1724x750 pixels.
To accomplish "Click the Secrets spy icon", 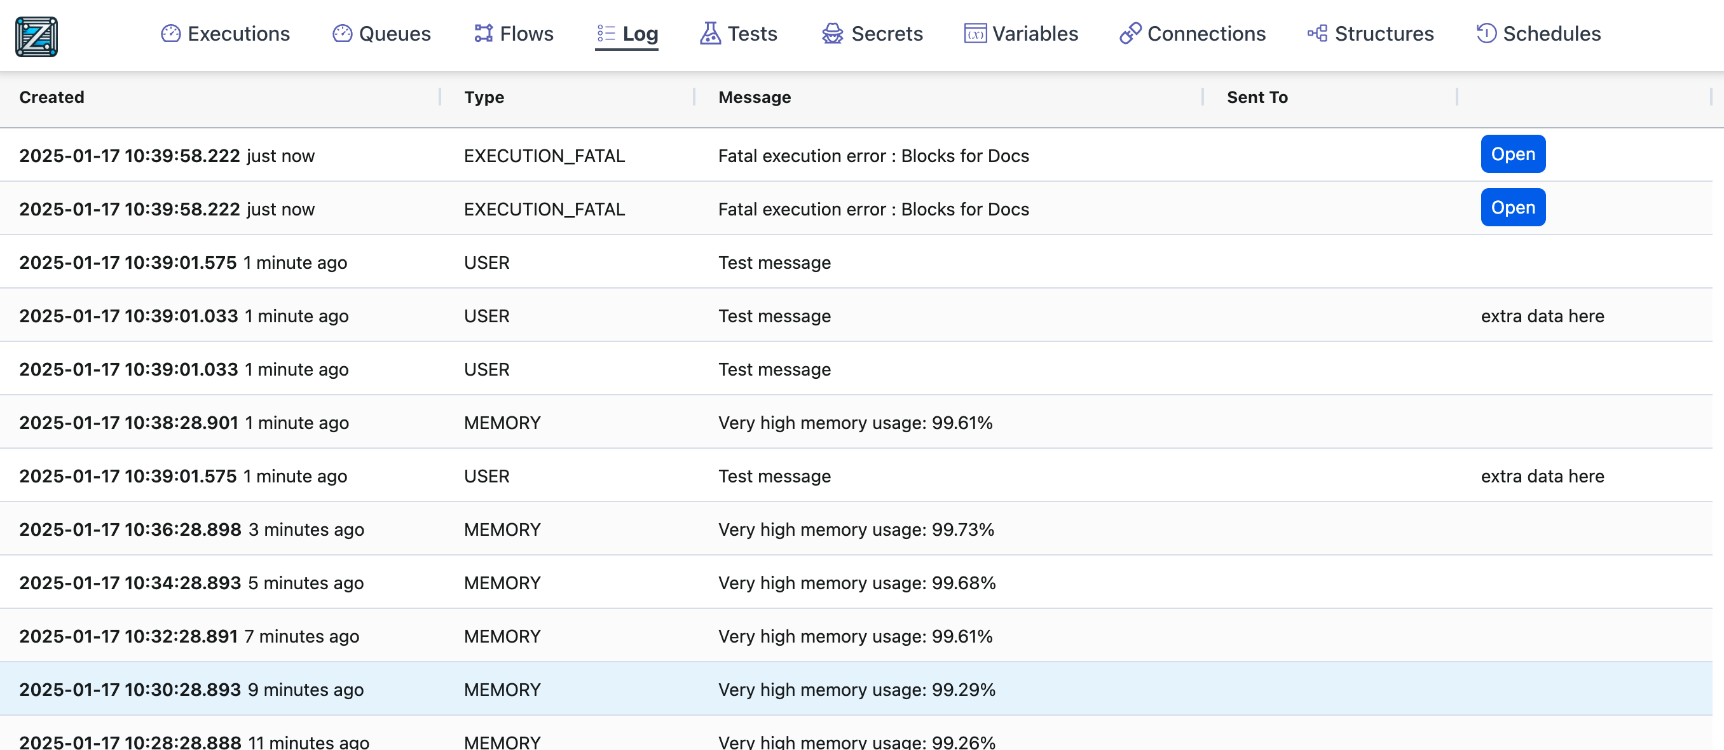I will tap(832, 34).
